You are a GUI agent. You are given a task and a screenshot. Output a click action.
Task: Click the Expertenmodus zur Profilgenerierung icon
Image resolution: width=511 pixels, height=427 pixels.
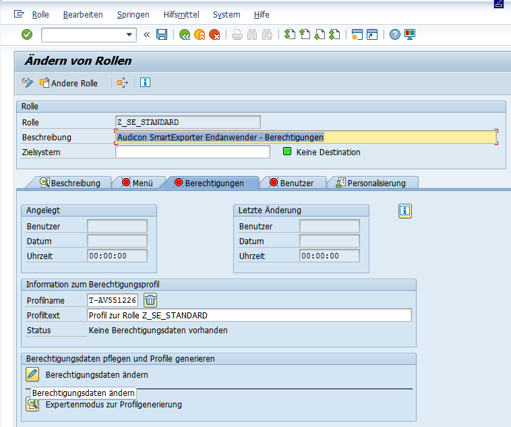click(x=32, y=405)
